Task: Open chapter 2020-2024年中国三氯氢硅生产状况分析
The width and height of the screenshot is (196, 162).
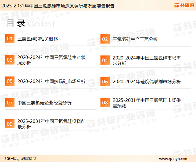Action: [x=51, y=60]
